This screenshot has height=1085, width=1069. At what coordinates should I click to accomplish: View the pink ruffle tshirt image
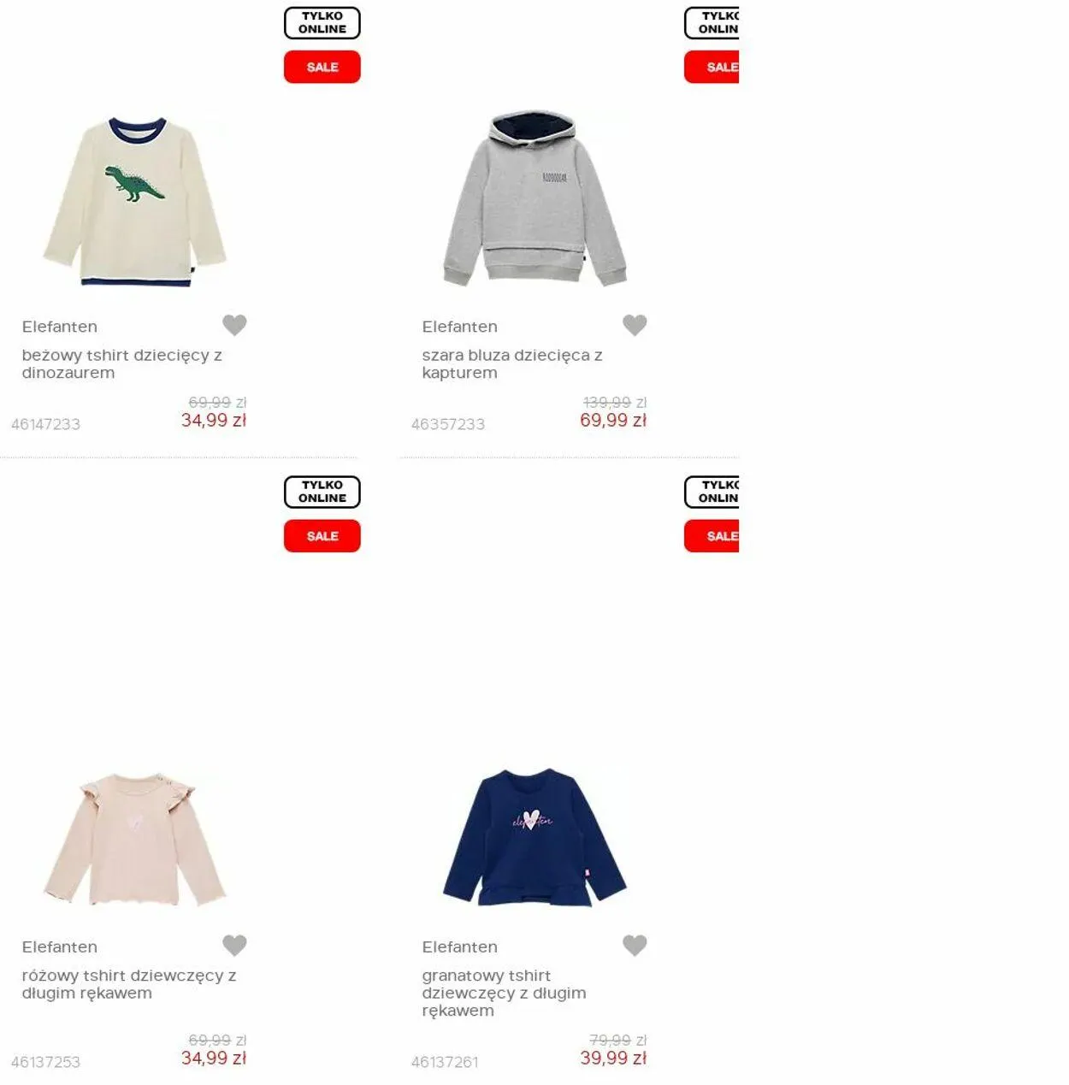coord(134,839)
